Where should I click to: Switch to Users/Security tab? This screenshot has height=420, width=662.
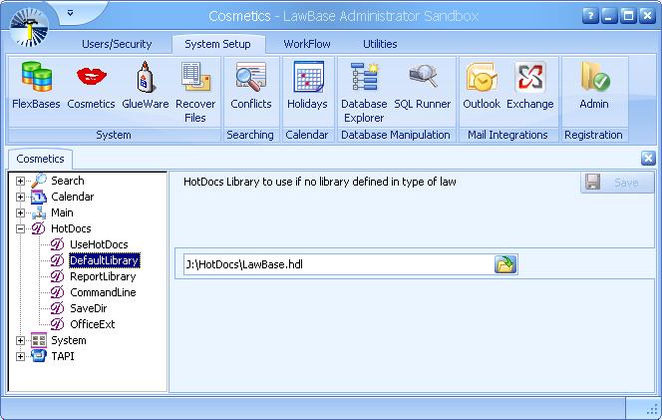click(117, 44)
